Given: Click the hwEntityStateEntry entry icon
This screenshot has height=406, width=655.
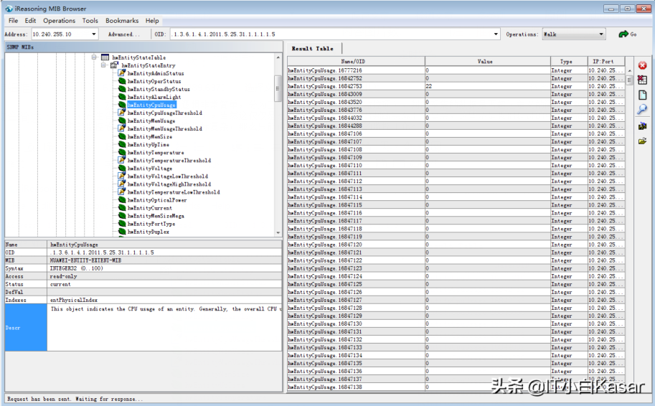Looking at the screenshot, I should (x=113, y=65).
